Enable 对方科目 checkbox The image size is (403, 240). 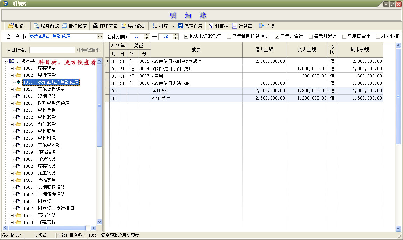tap(378, 36)
